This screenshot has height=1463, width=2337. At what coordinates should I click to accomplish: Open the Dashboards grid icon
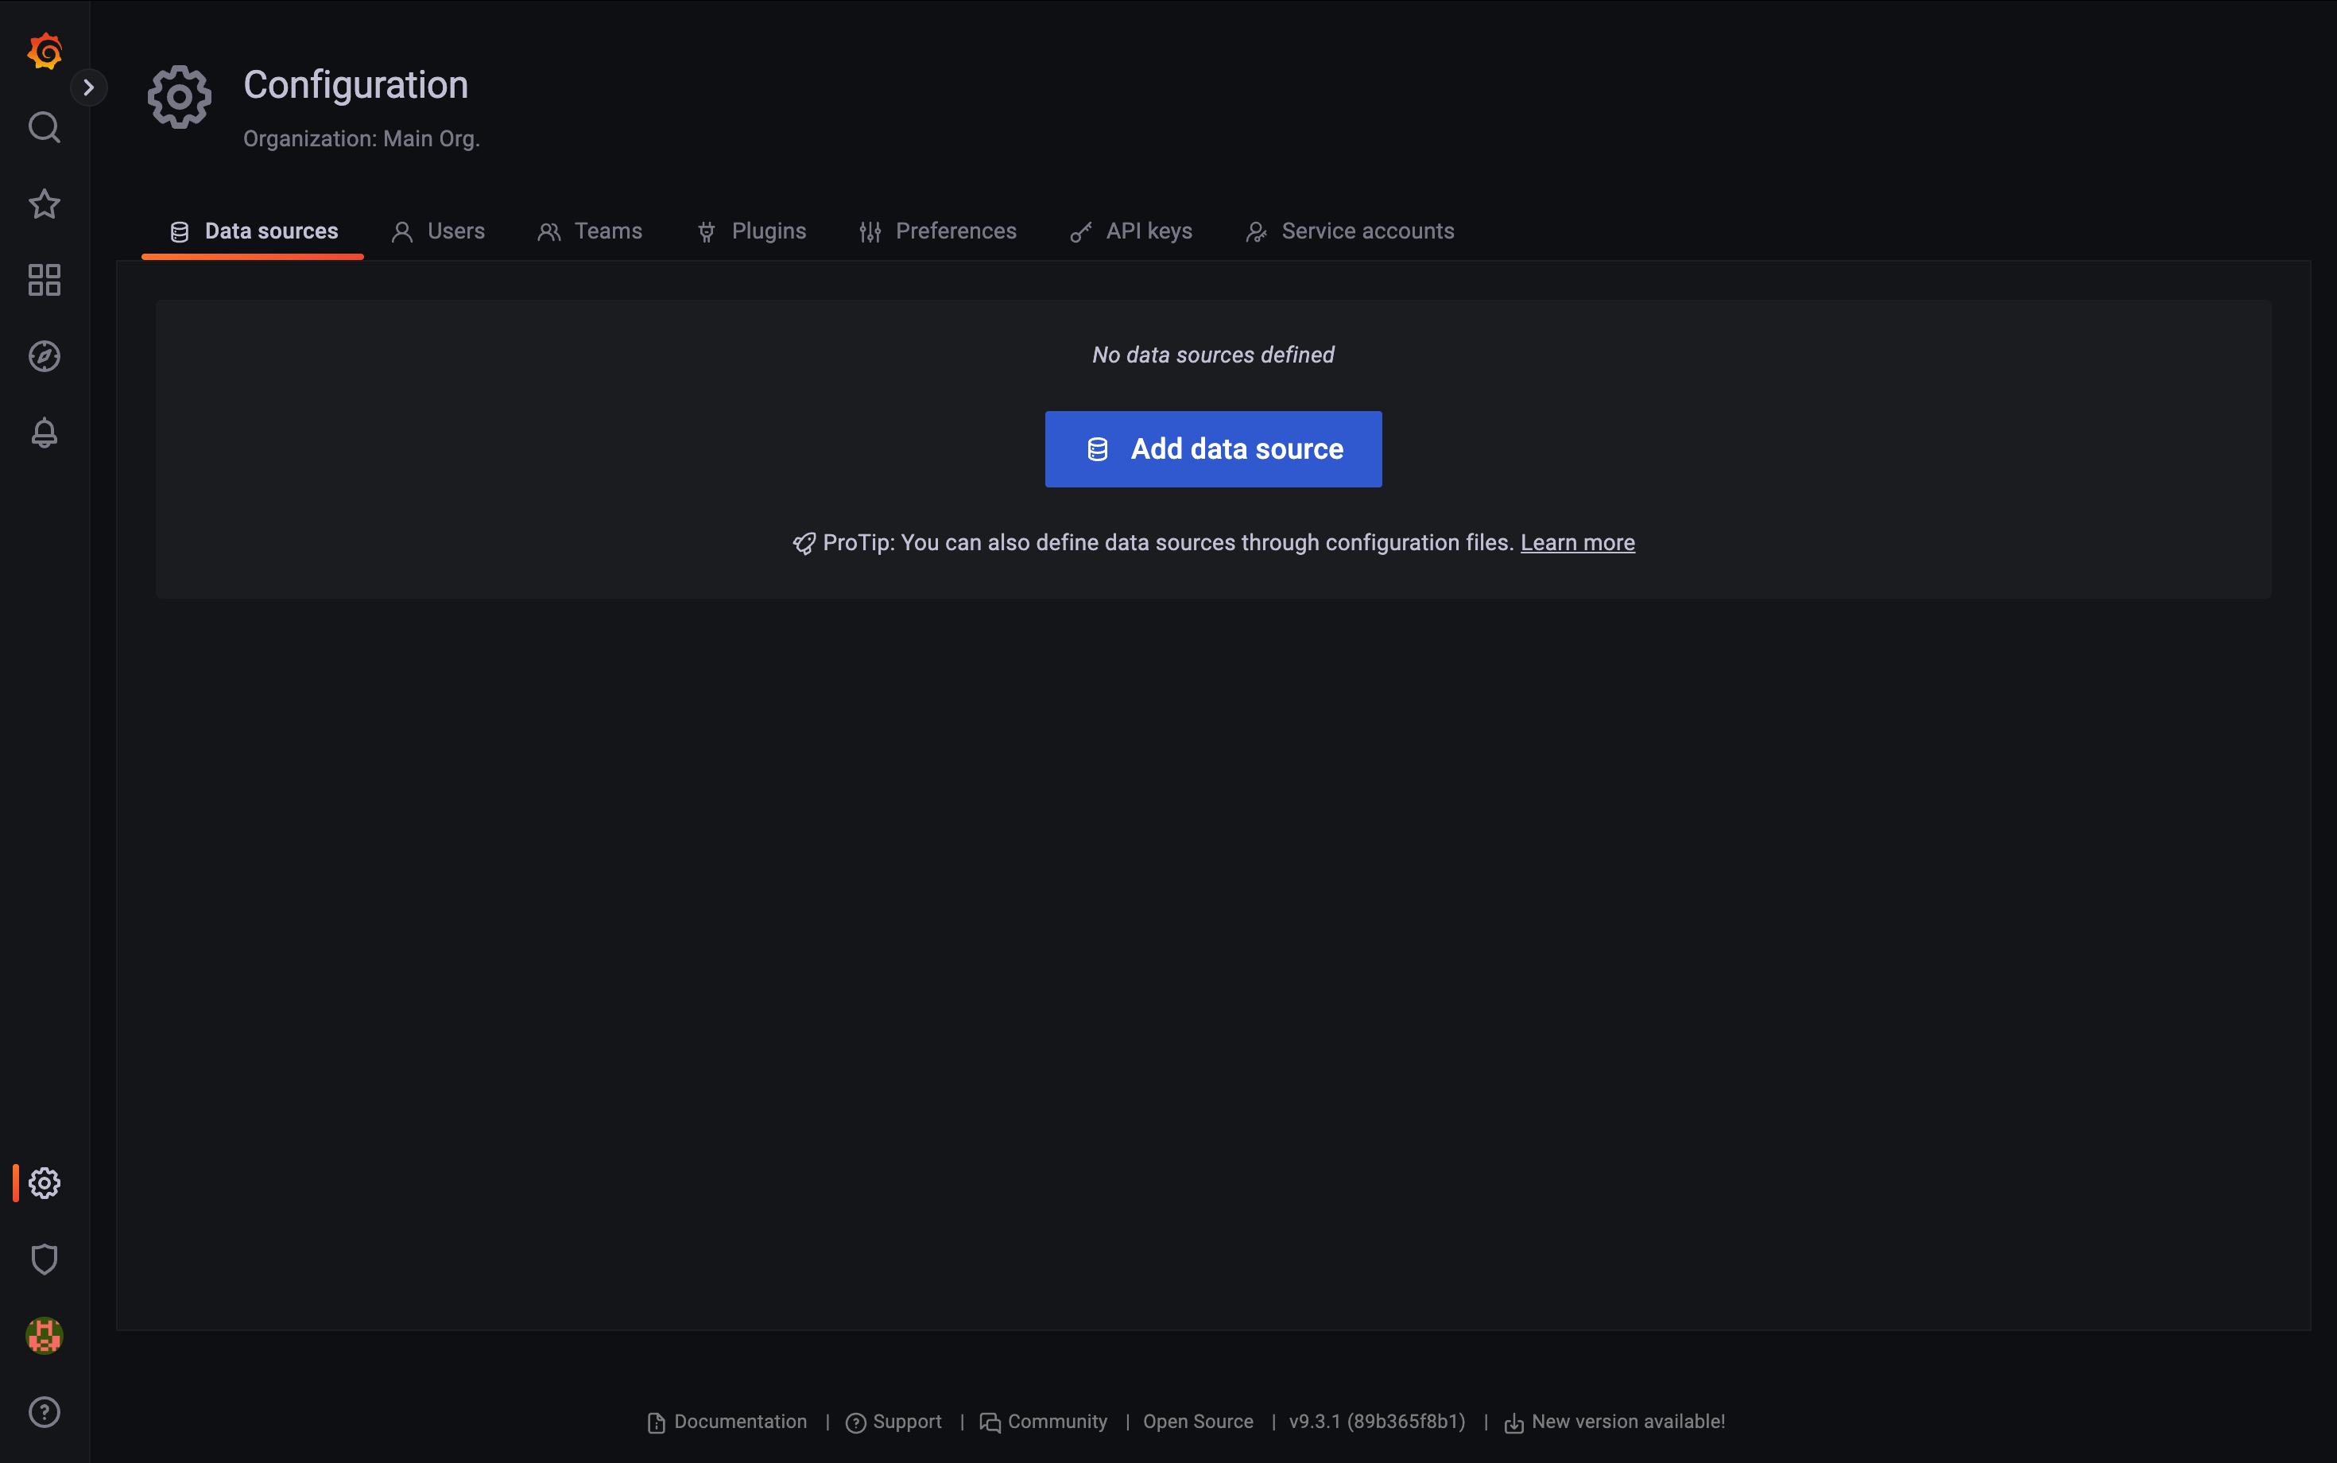point(45,281)
